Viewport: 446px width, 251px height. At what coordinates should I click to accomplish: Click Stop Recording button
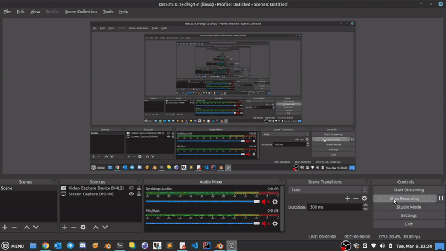(x=405, y=199)
